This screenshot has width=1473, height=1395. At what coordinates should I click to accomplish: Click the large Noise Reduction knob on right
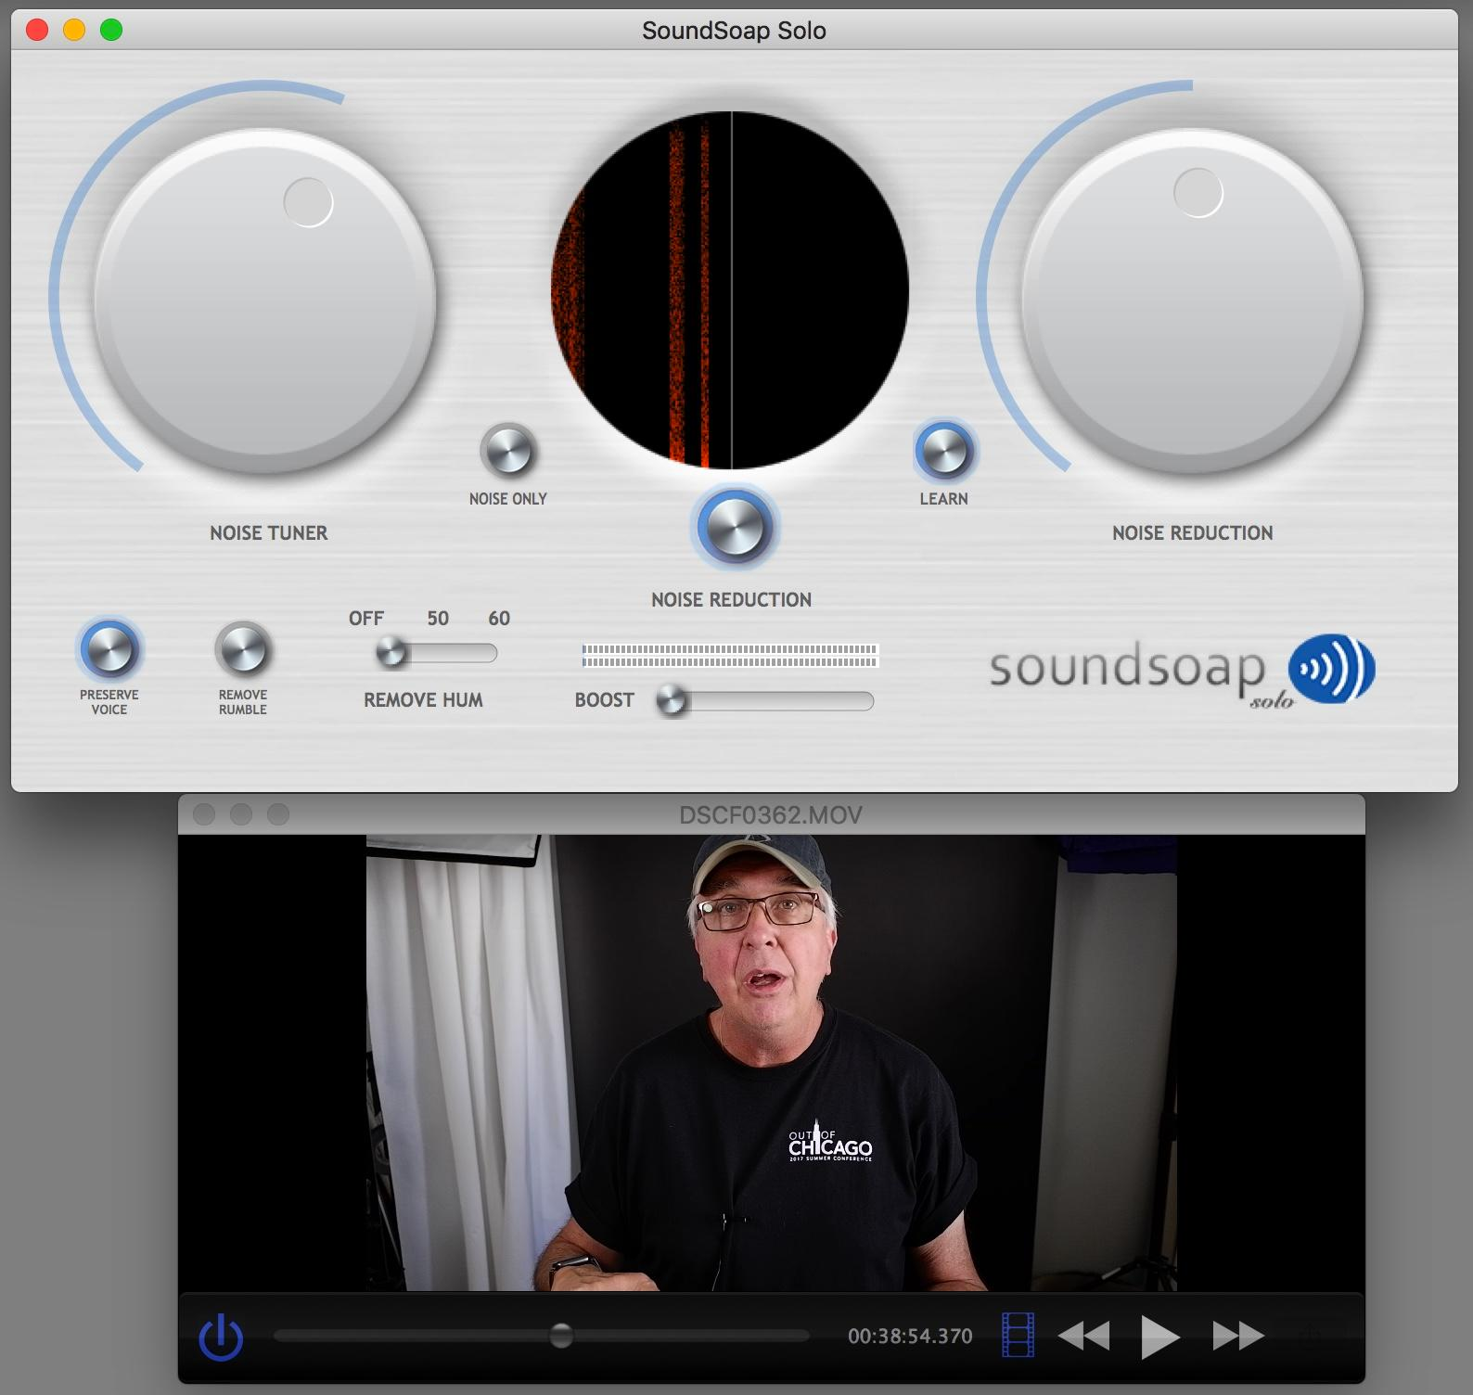click(1192, 299)
